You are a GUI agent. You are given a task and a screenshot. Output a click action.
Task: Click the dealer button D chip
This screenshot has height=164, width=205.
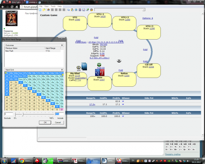click(x=119, y=61)
